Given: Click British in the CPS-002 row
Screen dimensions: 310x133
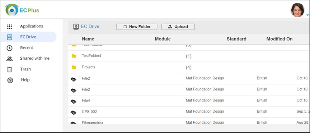Looking at the screenshot, I should (x=262, y=111).
